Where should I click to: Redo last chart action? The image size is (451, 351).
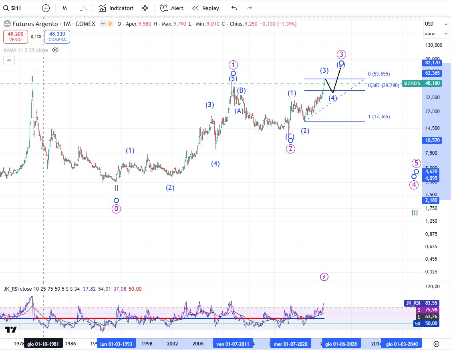[x=250, y=8]
